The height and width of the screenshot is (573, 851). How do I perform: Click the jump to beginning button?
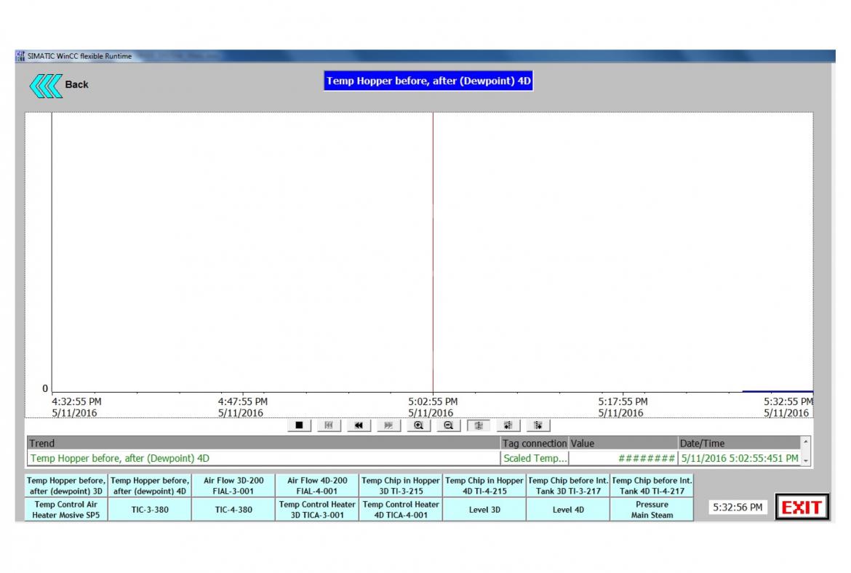click(x=329, y=425)
